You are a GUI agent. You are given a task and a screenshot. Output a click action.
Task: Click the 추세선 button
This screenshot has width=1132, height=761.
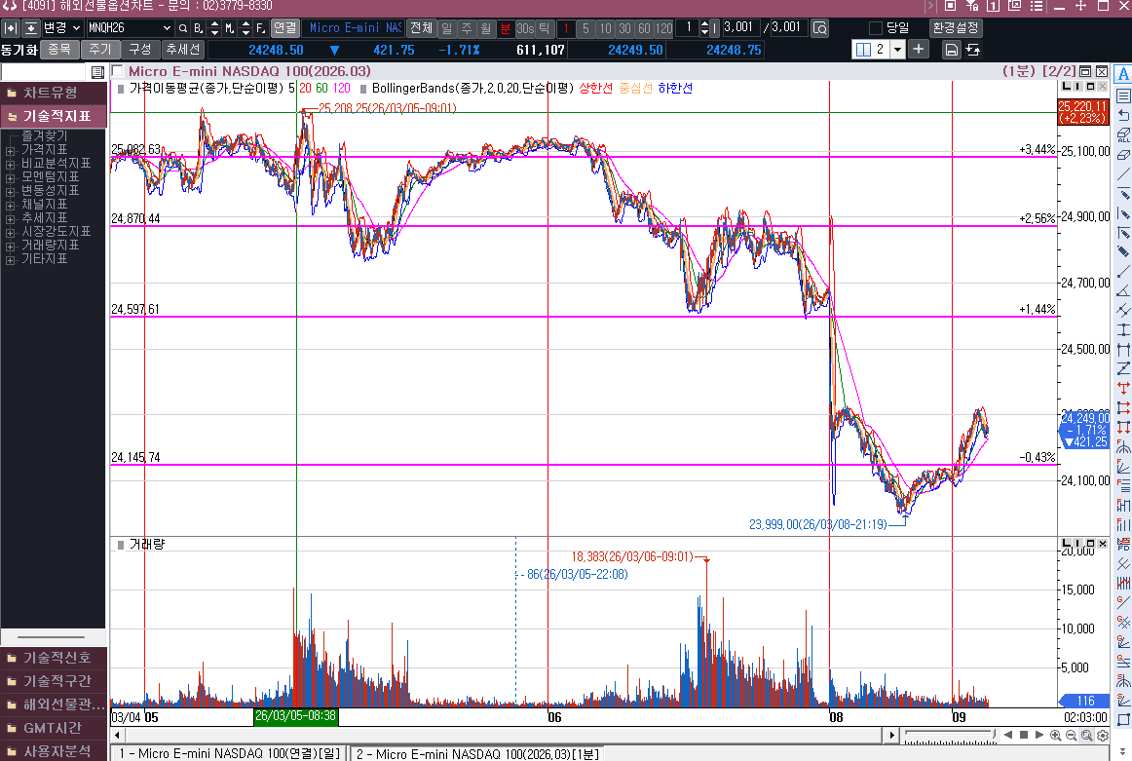click(x=182, y=49)
